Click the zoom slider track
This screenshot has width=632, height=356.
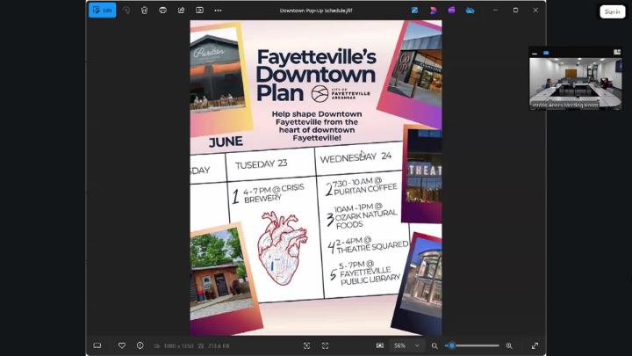coord(472,345)
